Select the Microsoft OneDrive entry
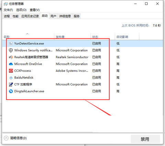The image size is (165, 146). 28,64
